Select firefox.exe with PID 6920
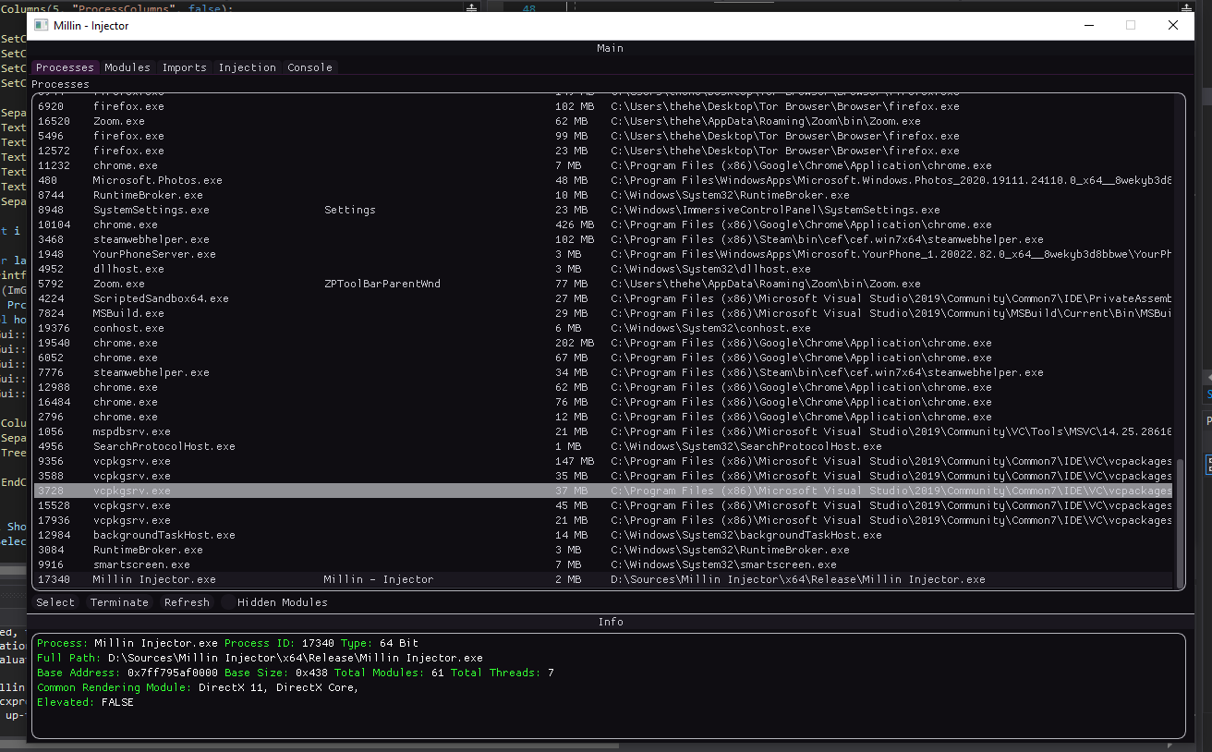The width and height of the screenshot is (1212, 752). (604, 106)
